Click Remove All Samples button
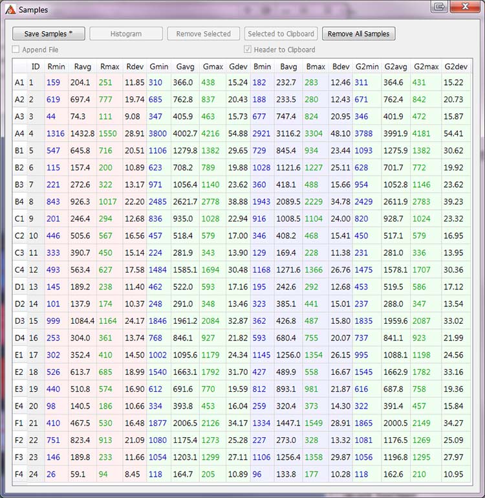Screen dimensions: 485x498 pos(358,34)
